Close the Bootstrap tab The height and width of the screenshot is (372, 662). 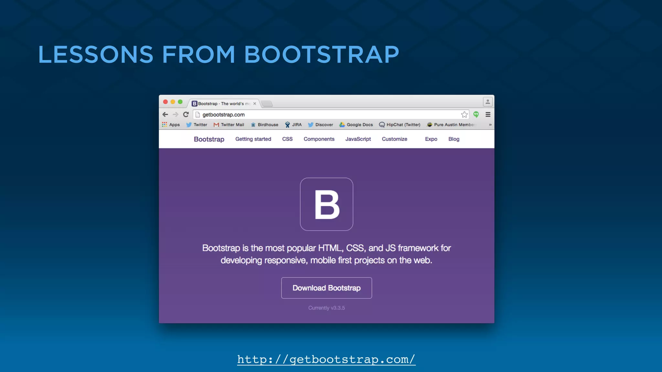(x=255, y=104)
